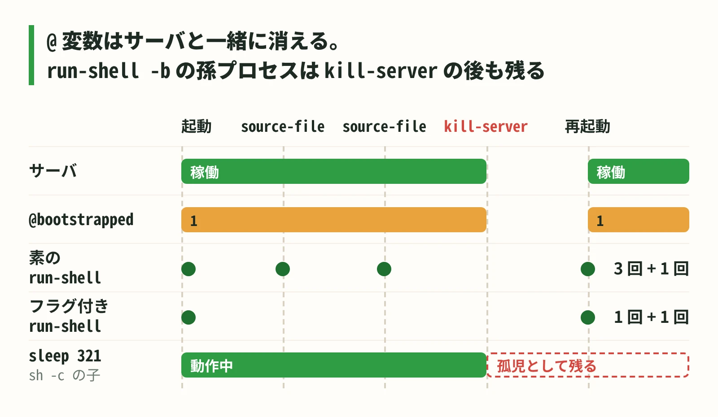Click the gray 'sh -c の子' subtitle
The width and height of the screenshot is (718, 417).
click(x=65, y=375)
